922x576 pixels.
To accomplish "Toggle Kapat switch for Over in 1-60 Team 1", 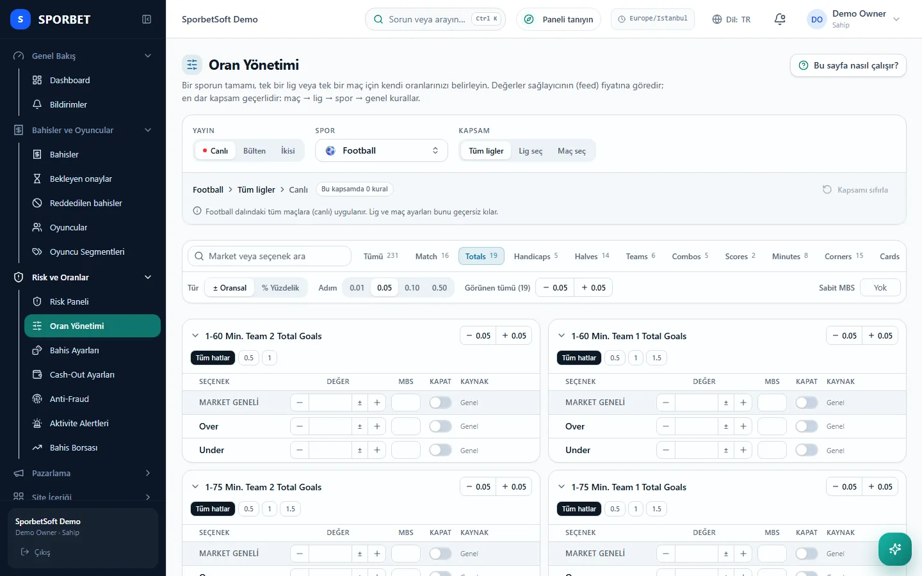I will 807,426.
